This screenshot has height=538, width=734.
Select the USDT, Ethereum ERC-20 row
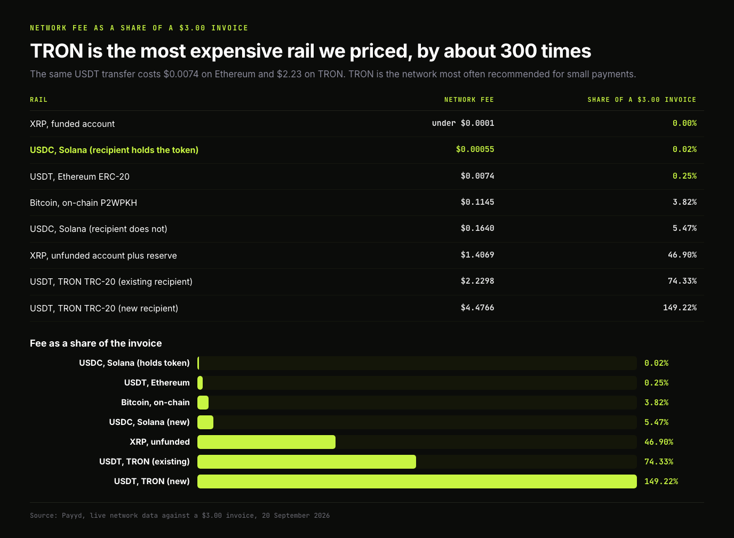(367, 176)
